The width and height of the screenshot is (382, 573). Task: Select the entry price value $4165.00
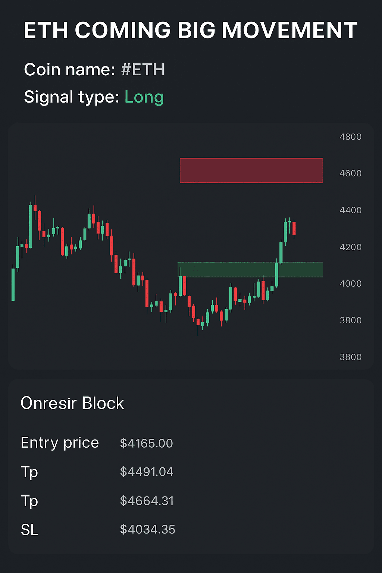click(x=146, y=443)
